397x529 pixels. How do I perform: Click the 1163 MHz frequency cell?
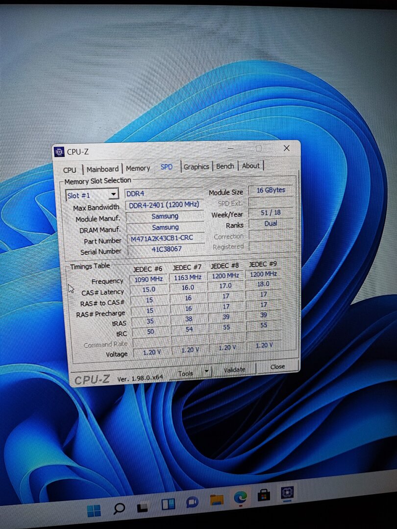188,277
